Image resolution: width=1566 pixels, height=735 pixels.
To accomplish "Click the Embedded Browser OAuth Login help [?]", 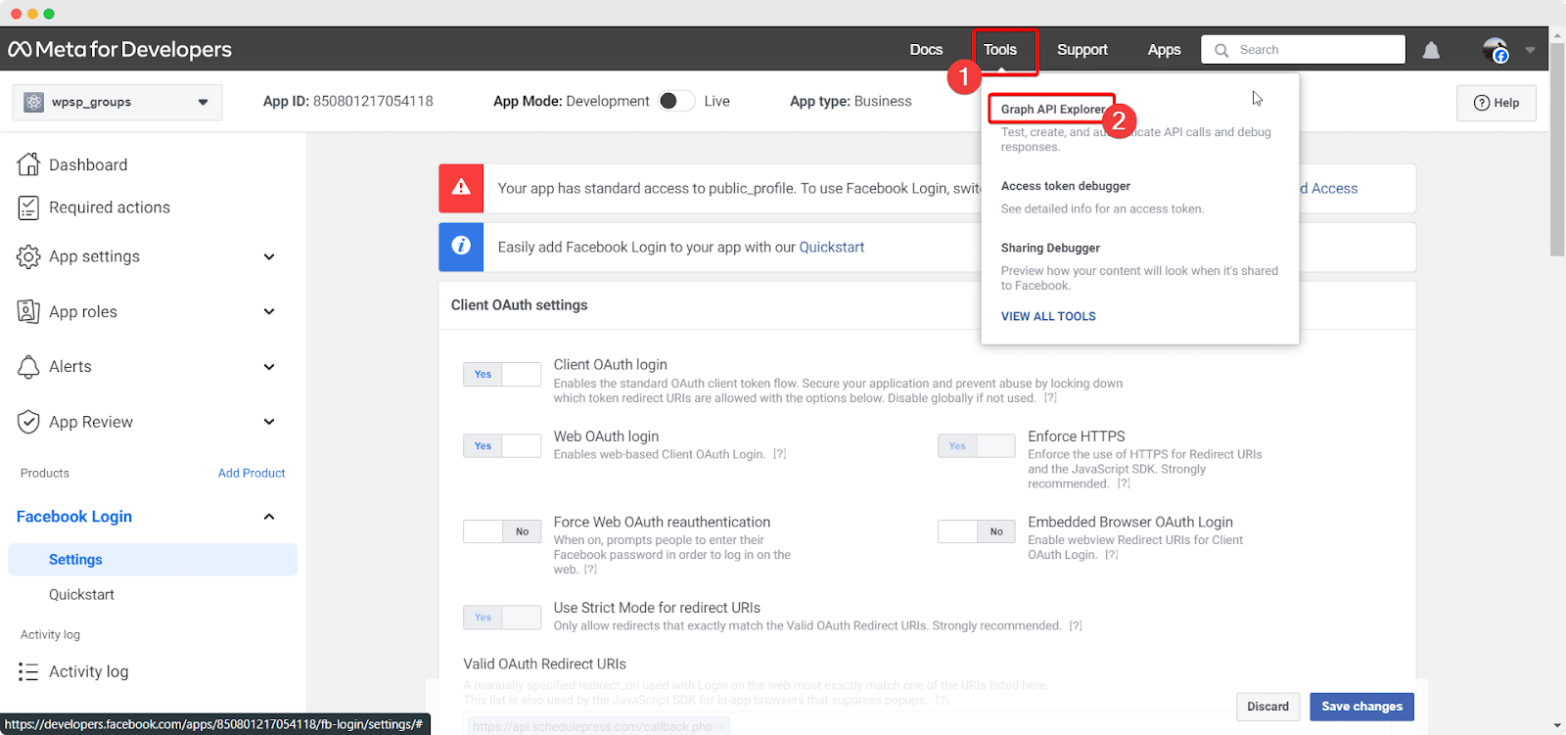I will click(1112, 555).
